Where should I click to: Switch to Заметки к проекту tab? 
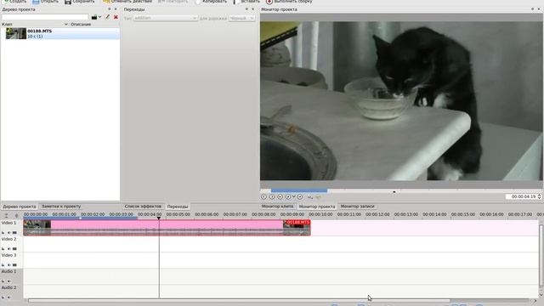(x=61, y=207)
